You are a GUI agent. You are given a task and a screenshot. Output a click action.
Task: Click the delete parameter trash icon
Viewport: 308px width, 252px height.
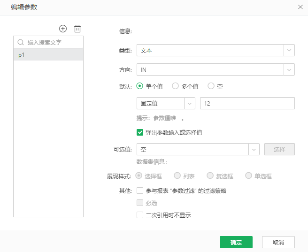[x=77, y=29]
